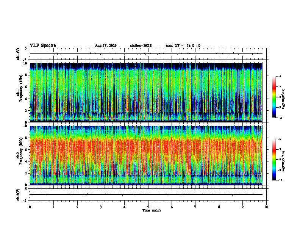This screenshot has height=232, width=300.
Task: Click inside the ch.1 spectrogram panel
Action: [146, 92]
